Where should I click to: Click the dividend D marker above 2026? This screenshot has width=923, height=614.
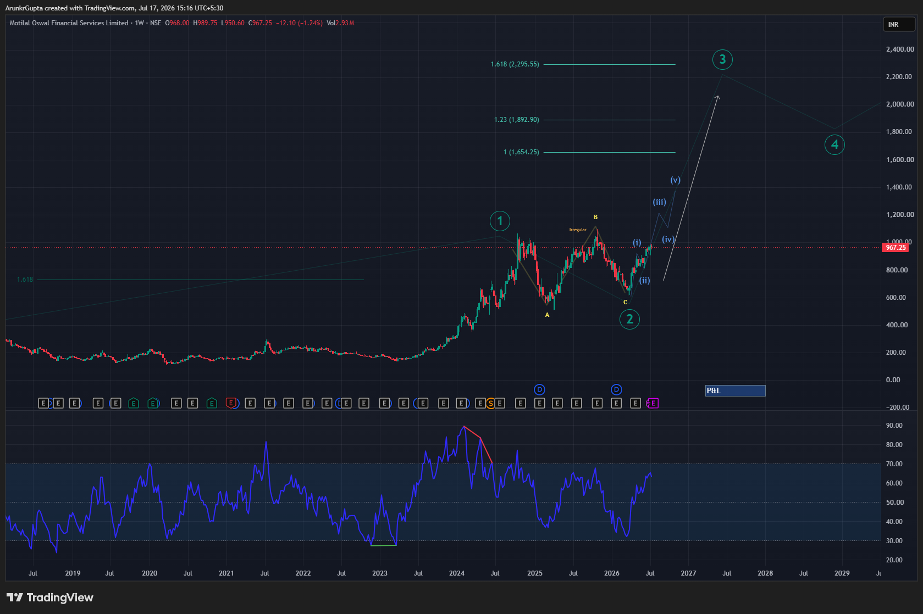pos(616,389)
